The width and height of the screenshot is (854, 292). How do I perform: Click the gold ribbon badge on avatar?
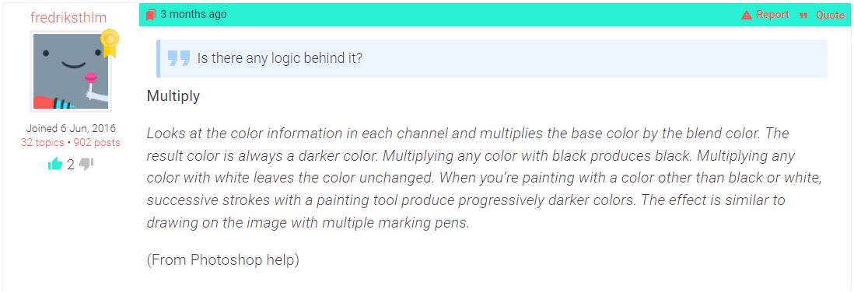click(110, 43)
